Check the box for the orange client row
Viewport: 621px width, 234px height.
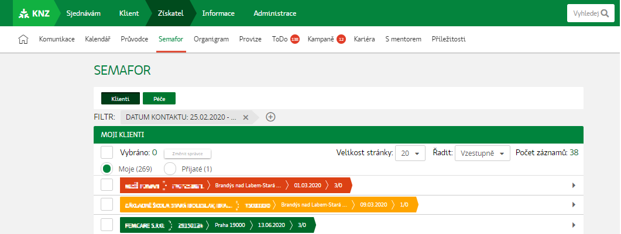(x=107, y=205)
